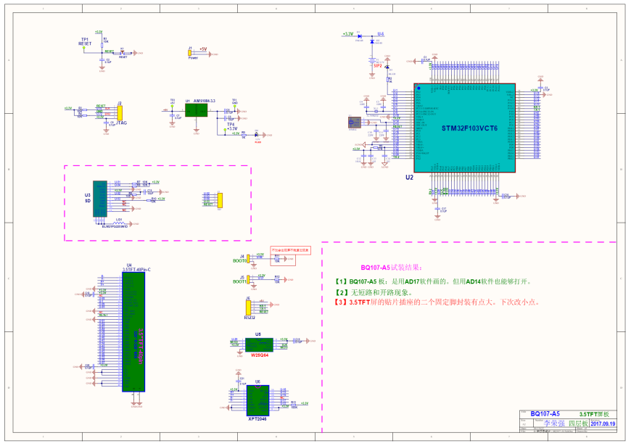Select the 2017.09.19 date field
631x446 pixels.
tap(603, 424)
